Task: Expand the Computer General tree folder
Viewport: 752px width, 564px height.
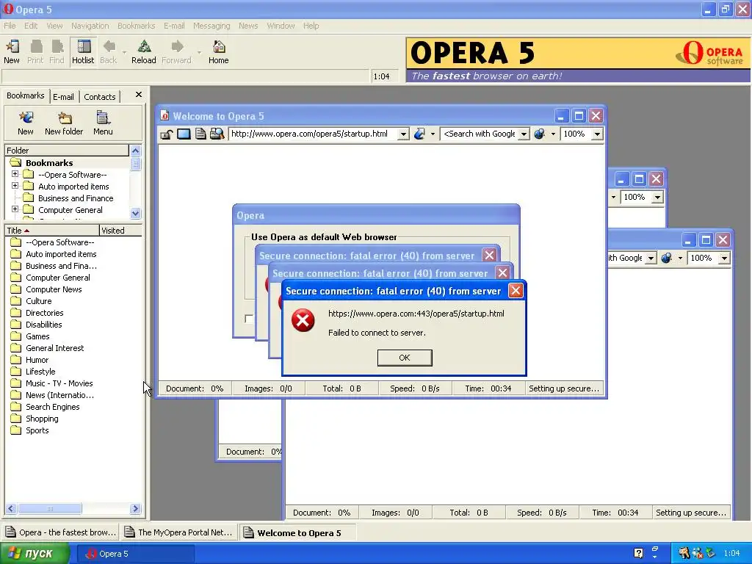Action: [x=15, y=209]
